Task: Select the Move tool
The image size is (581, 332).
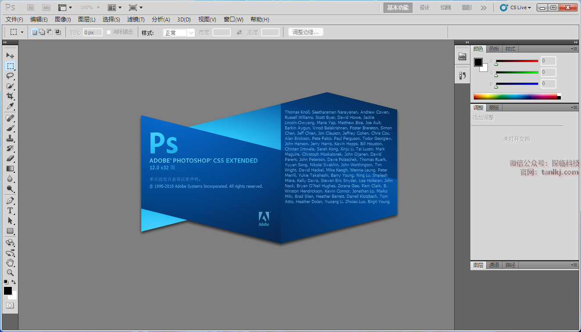Action: click(10, 56)
